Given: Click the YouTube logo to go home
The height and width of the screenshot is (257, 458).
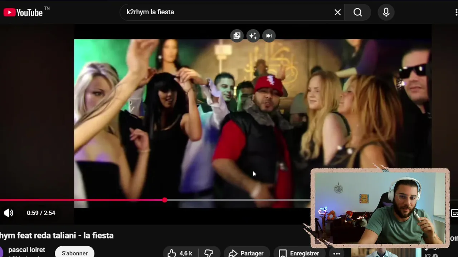Looking at the screenshot, I should pyautogui.click(x=23, y=12).
